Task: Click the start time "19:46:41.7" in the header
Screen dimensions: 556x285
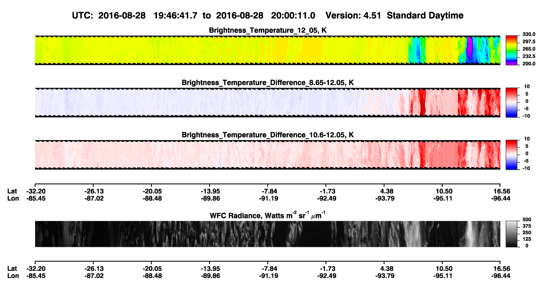Action: click(175, 15)
